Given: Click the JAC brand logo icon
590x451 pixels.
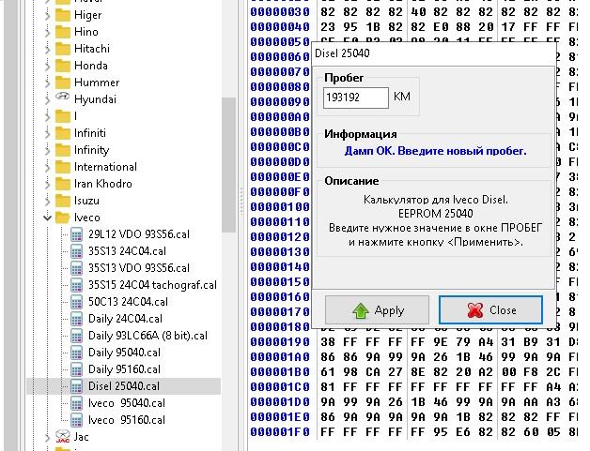Looking at the screenshot, I should pyautogui.click(x=62, y=436).
